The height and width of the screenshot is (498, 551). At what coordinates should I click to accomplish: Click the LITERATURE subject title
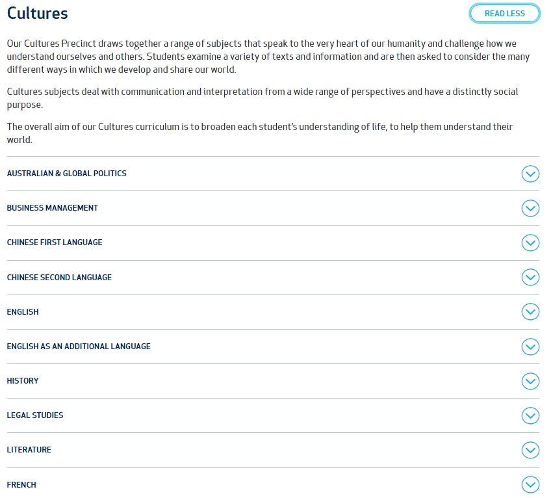pos(29,450)
